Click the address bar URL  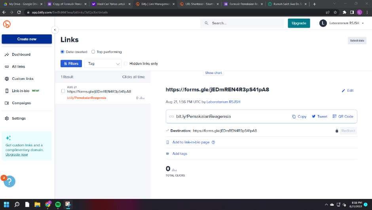coord(70,12)
